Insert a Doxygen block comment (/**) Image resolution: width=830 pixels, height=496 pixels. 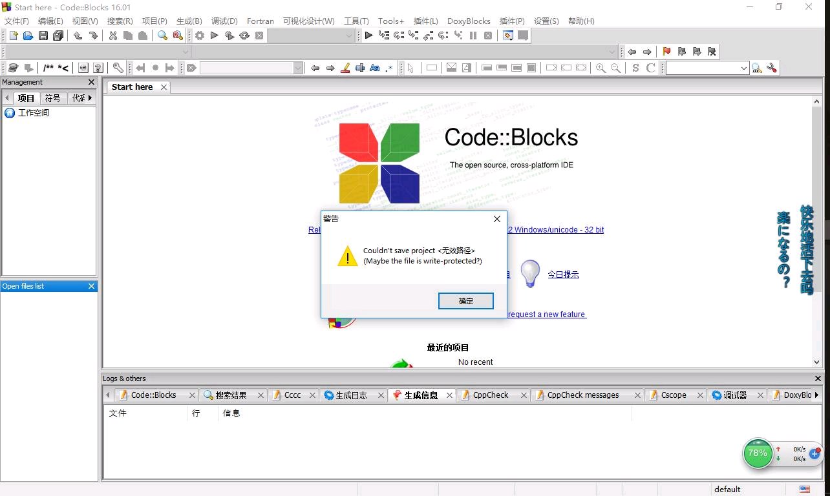(48, 68)
